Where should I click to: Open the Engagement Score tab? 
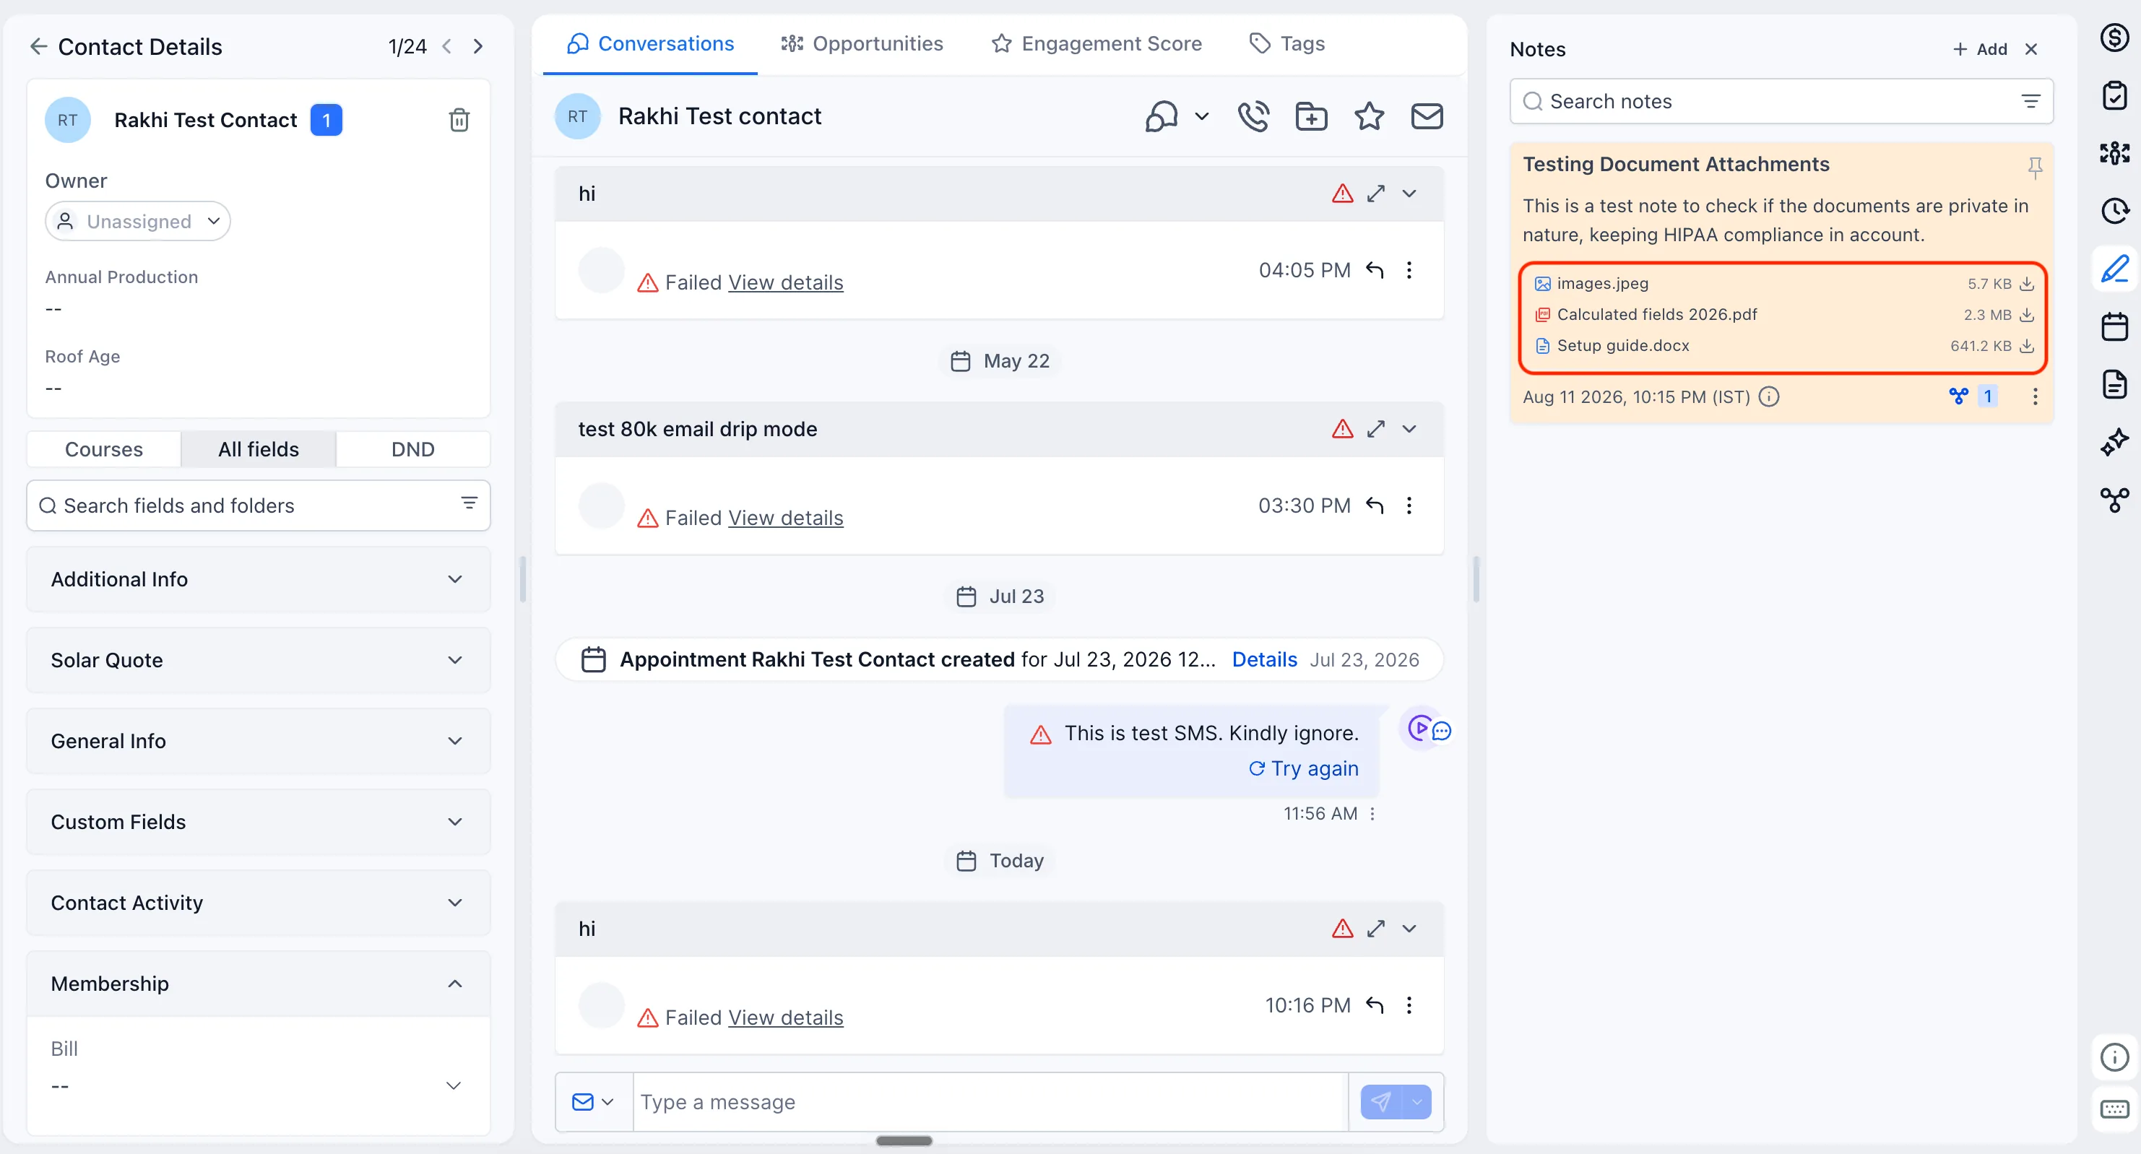(1097, 43)
